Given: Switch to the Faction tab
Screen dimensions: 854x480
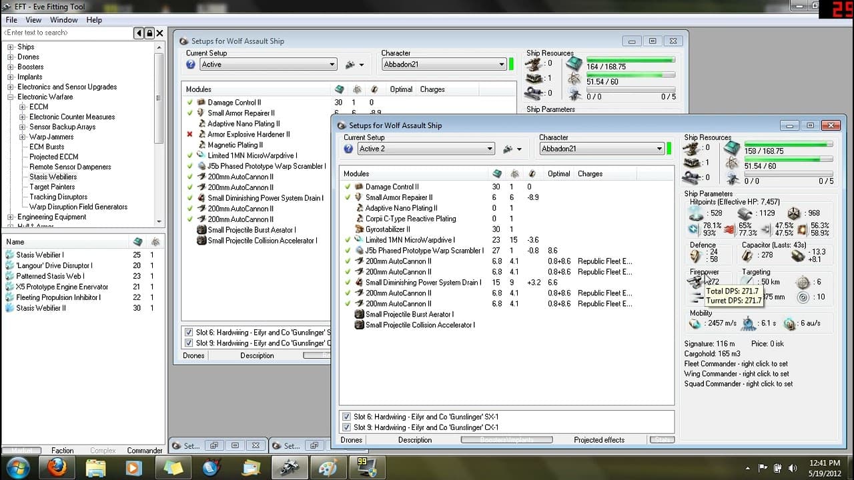Looking at the screenshot, I should (x=62, y=451).
